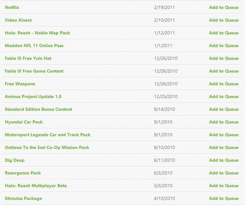Open the Netflix download entry
Viewport: 245px width, 205px height.
12,7
